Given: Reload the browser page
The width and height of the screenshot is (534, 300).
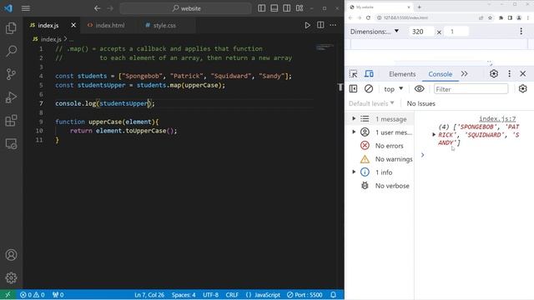Looking at the screenshot, I should point(368,17).
